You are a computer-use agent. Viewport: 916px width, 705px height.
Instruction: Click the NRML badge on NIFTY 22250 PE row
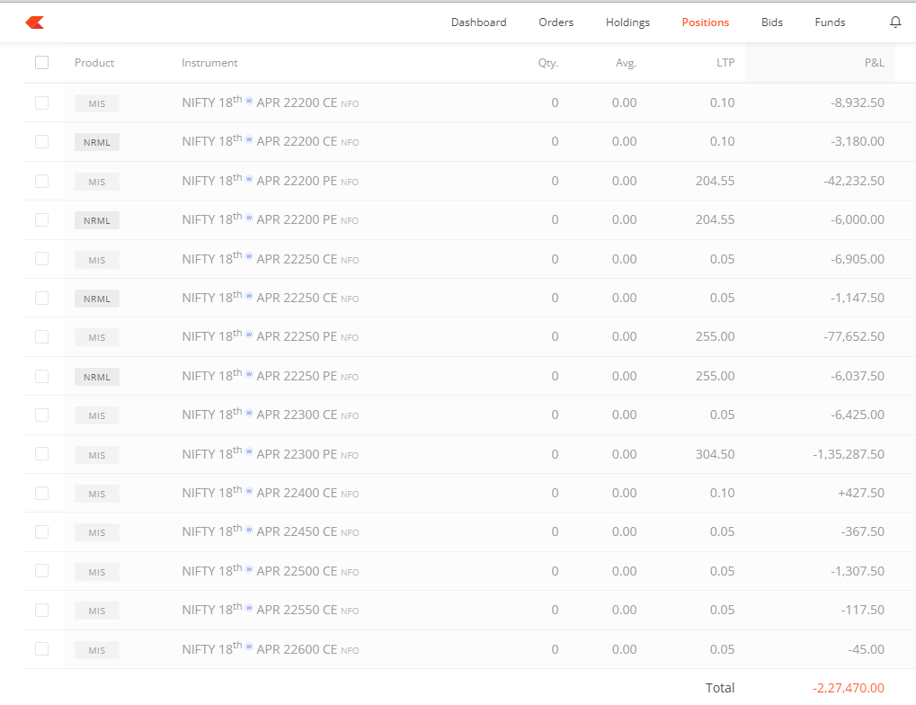96,376
